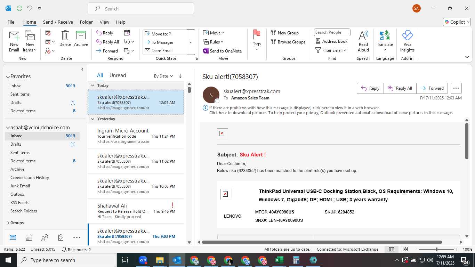Reply with Meeting icon in Respond group

click(x=127, y=33)
